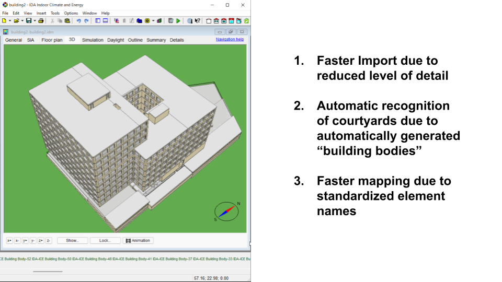Click the Print icon in the toolbar
This screenshot has width=502, height=282.
pos(40,21)
